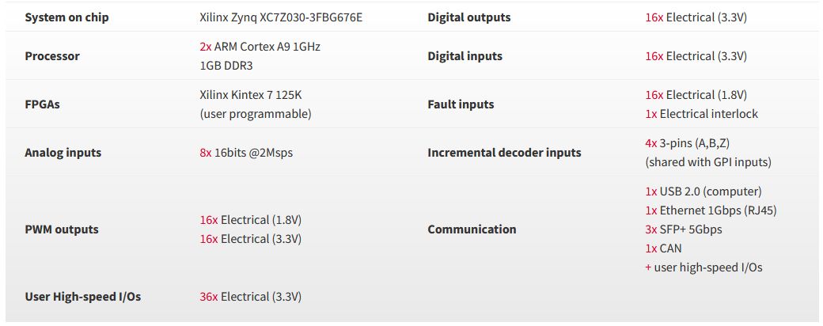
Task: Click the PWM outputs label
Action: pos(62,229)
